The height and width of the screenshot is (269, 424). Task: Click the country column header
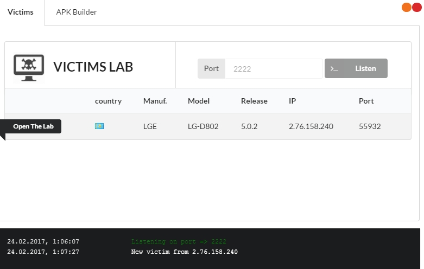[x=108, y=101]
